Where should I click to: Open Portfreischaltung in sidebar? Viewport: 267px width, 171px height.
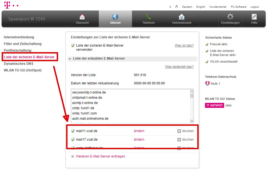coord(17,50)
